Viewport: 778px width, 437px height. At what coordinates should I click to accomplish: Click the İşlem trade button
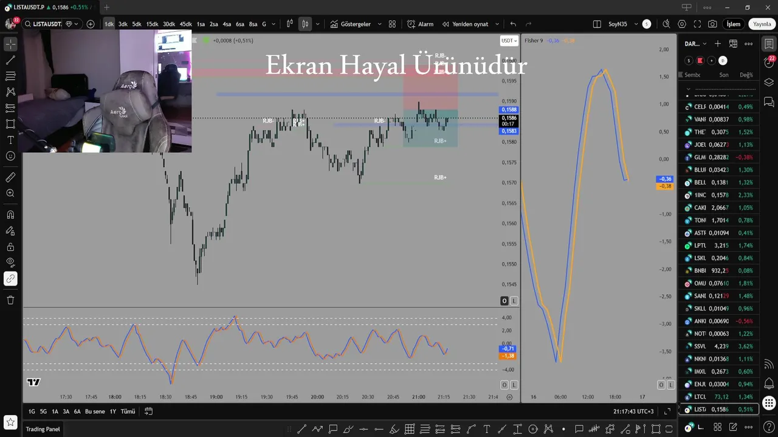click(734, 24)
